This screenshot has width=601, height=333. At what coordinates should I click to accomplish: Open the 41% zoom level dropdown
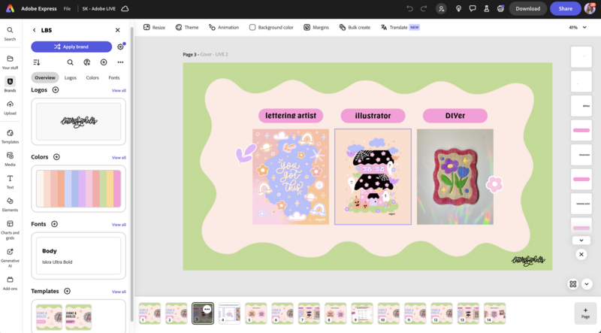[577, 27]
